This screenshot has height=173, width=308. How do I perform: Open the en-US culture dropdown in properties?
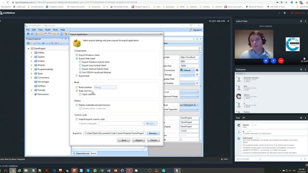[189, 105]
